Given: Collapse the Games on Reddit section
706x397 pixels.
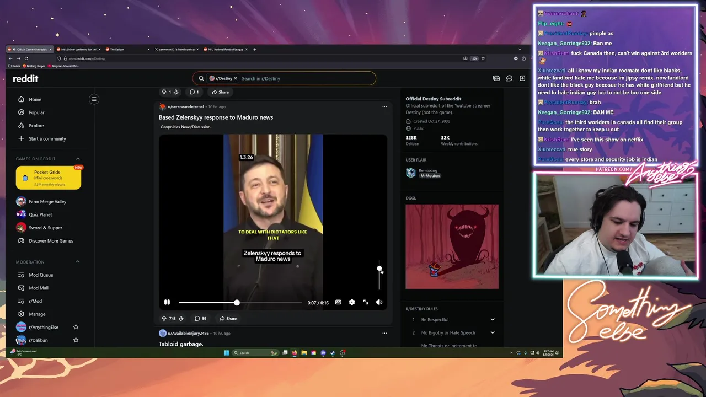Looking at the screenshot, I should 77,159.
